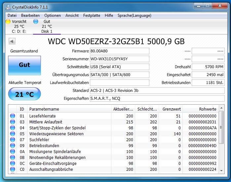Click the SMART list scroll up arrow
Viewport: 231px width, 182px height.
(x=221, y=108)
